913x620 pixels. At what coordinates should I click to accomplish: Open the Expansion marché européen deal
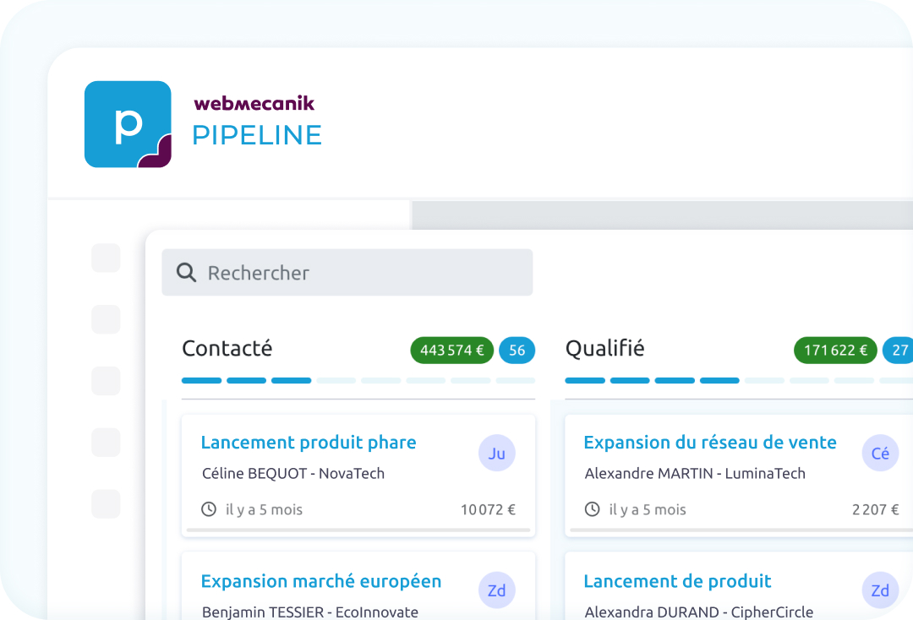[321, 581]
